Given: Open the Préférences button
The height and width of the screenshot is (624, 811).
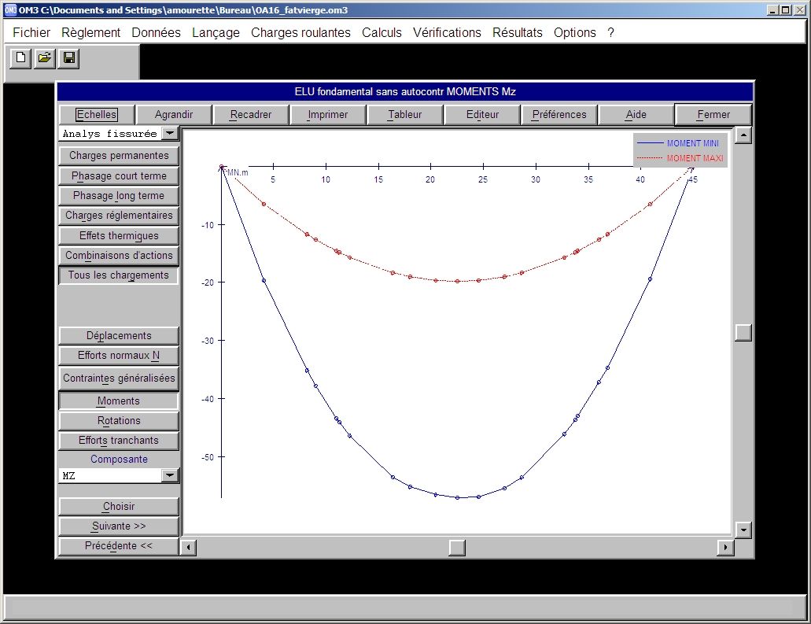Looking at the screenshot, I should [559, 114].
